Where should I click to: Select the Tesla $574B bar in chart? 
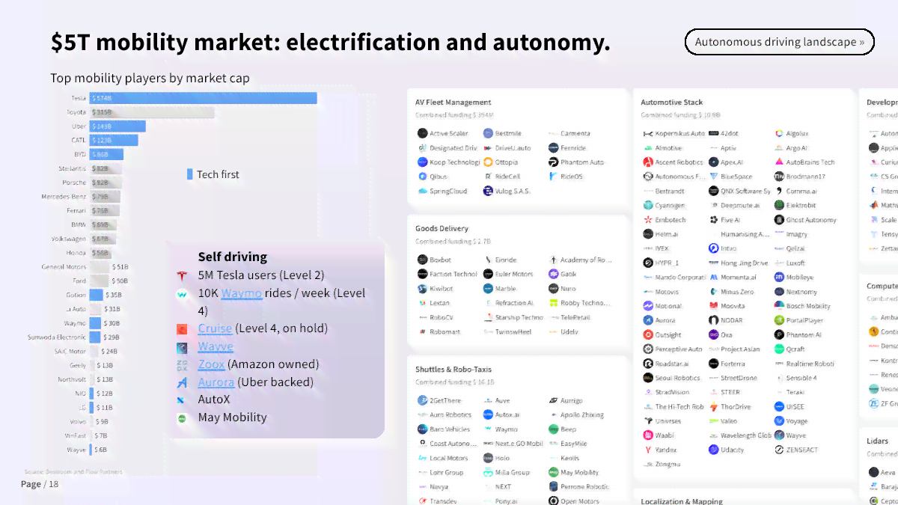pyautogui.click(x=203, y=98)
